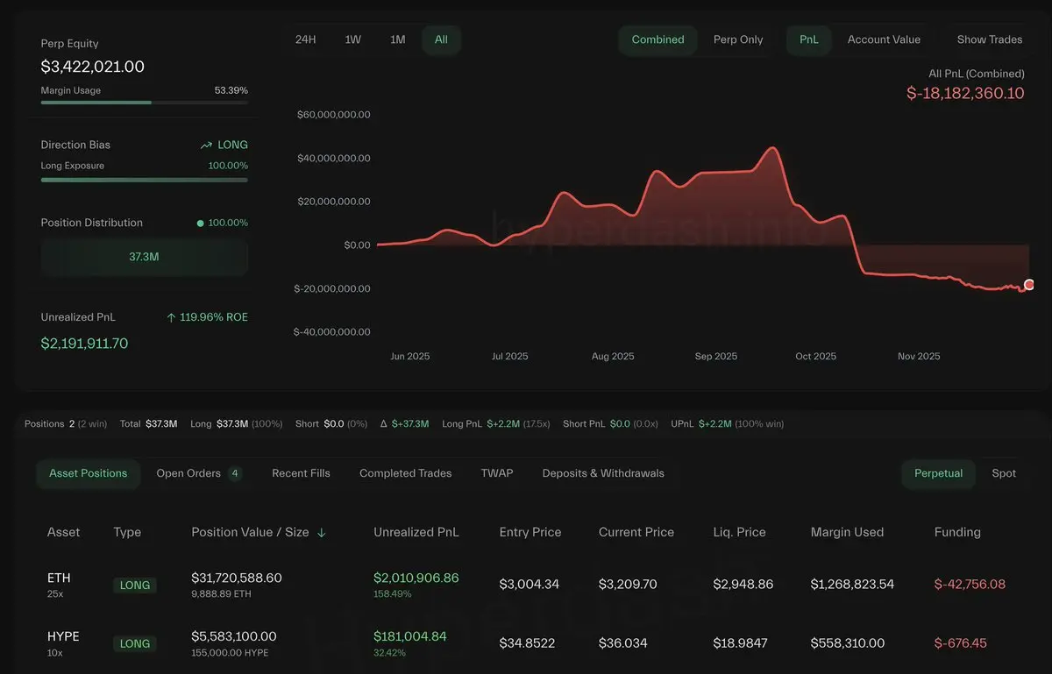Click ETH entry price $3,004.34
Viewport: 1052px width, 674px height.
tap(530, 584)
